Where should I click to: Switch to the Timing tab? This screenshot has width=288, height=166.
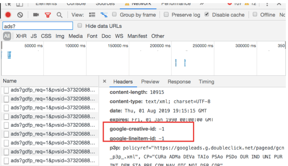tap(206, 82)
